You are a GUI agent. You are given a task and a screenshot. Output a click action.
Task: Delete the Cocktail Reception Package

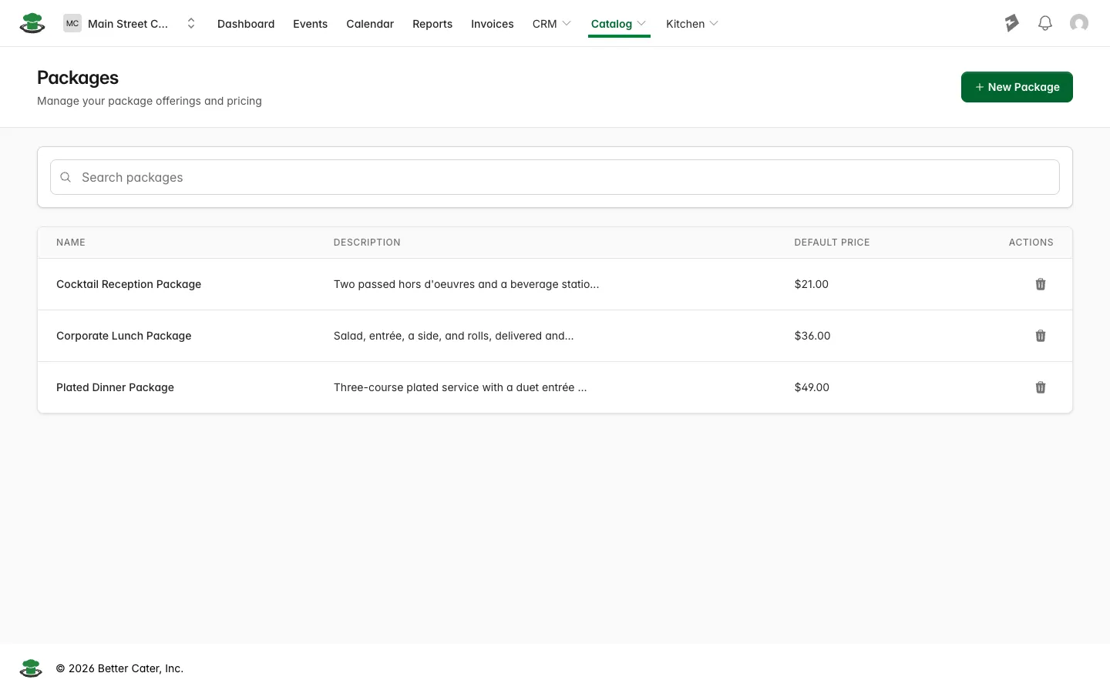[x=1040, y=284]
